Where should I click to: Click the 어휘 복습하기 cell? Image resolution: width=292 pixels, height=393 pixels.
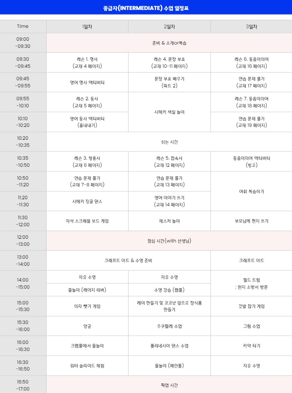tap(251, 191)
